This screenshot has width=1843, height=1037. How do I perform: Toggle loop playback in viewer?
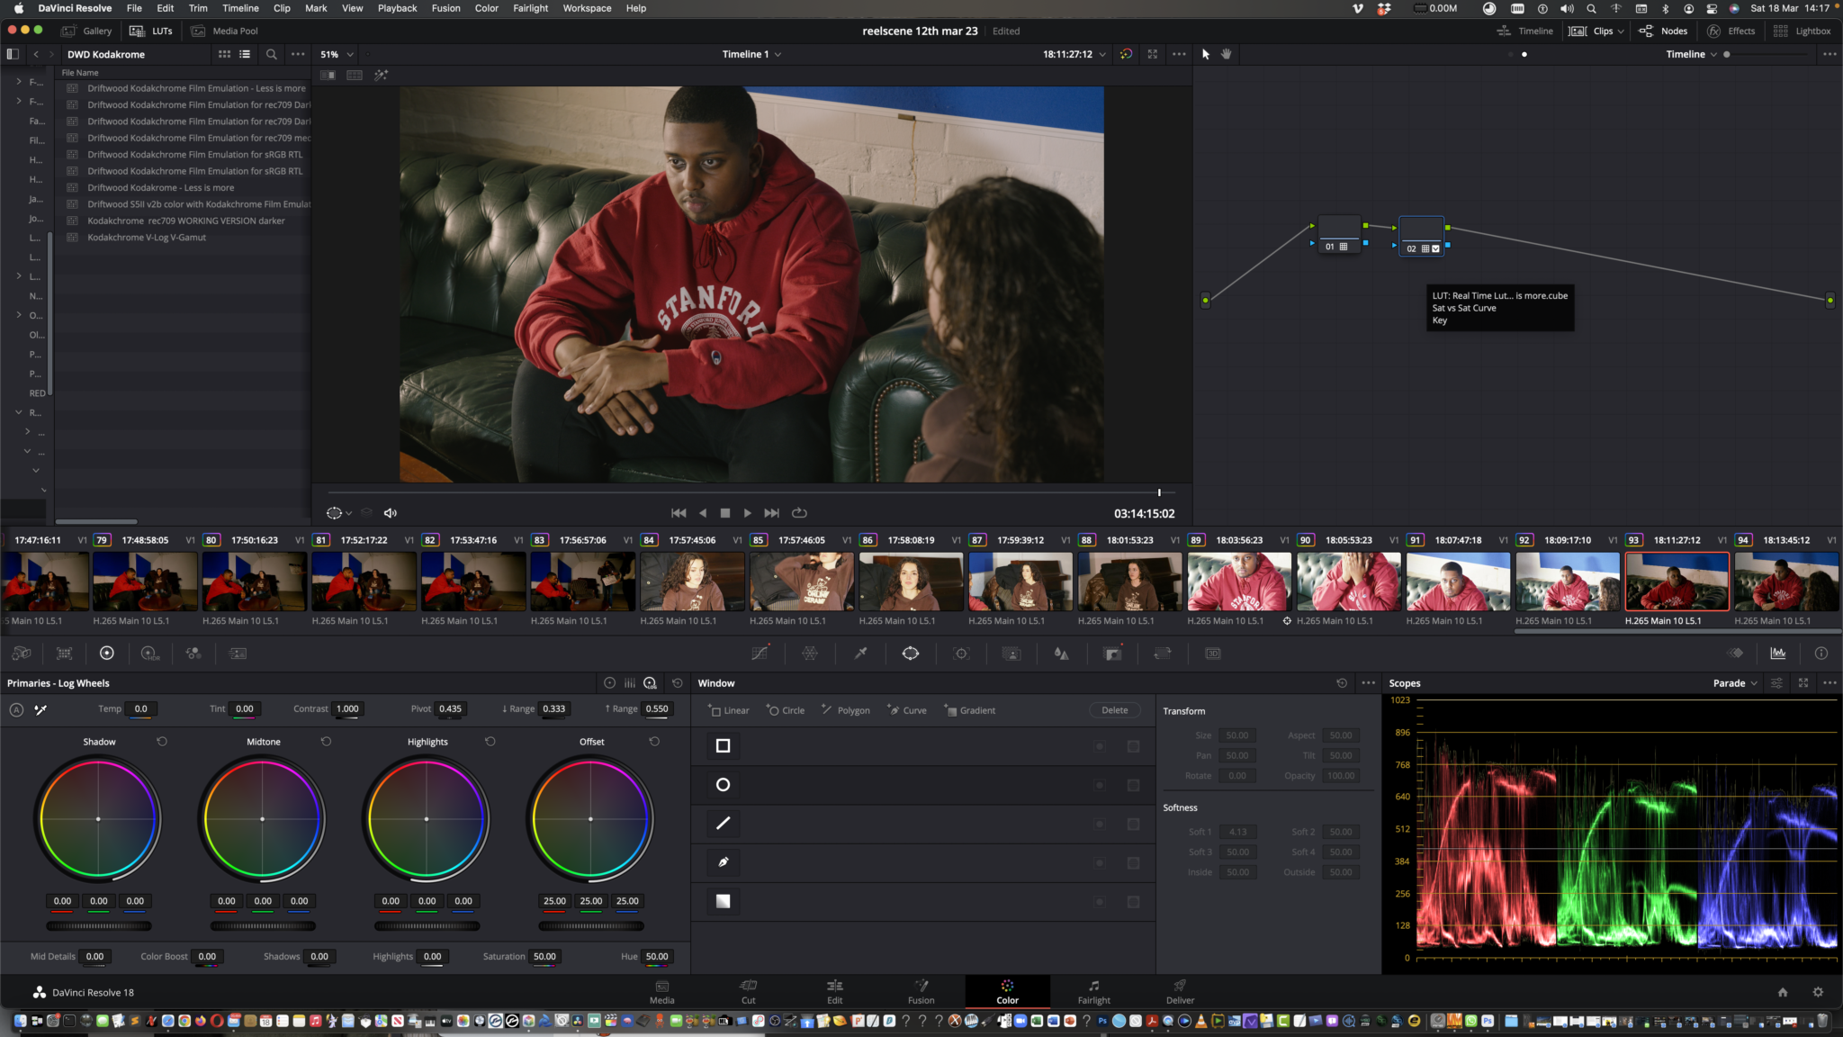(799, 513)
